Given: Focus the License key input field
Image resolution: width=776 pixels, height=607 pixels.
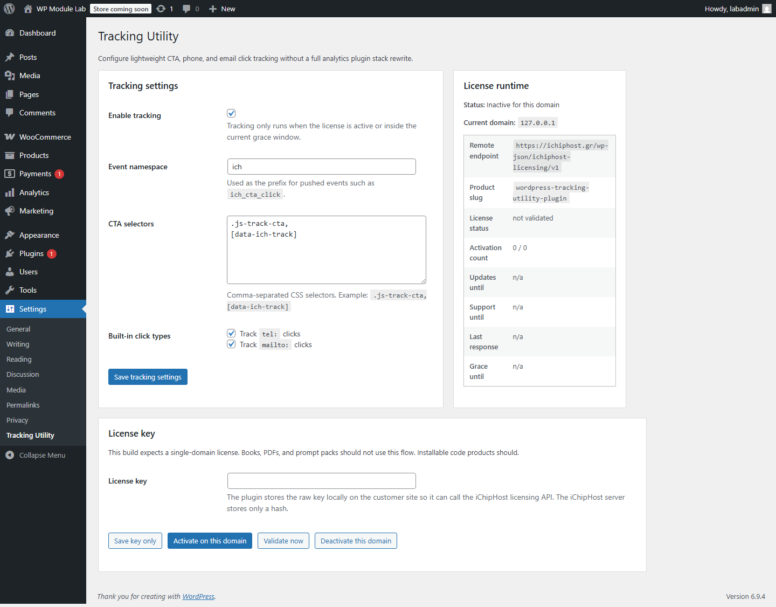Looking at the screenshot, I should click(321, 481).
